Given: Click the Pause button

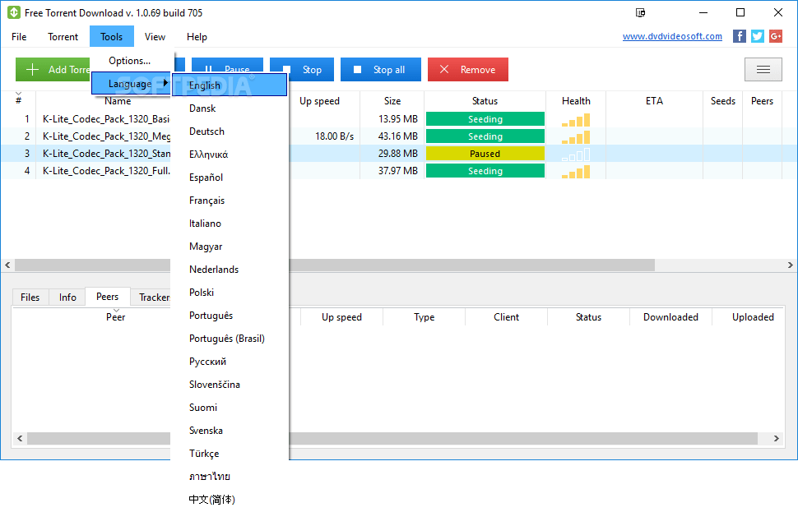Looking at the screenshot, I should (x=227, y=65).
